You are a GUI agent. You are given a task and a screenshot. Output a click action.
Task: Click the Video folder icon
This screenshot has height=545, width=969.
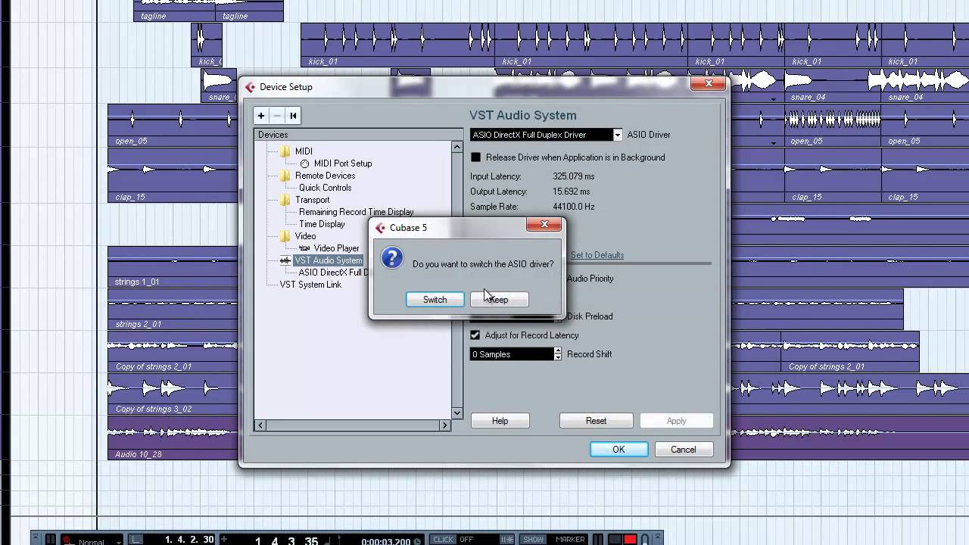(285, 236)
